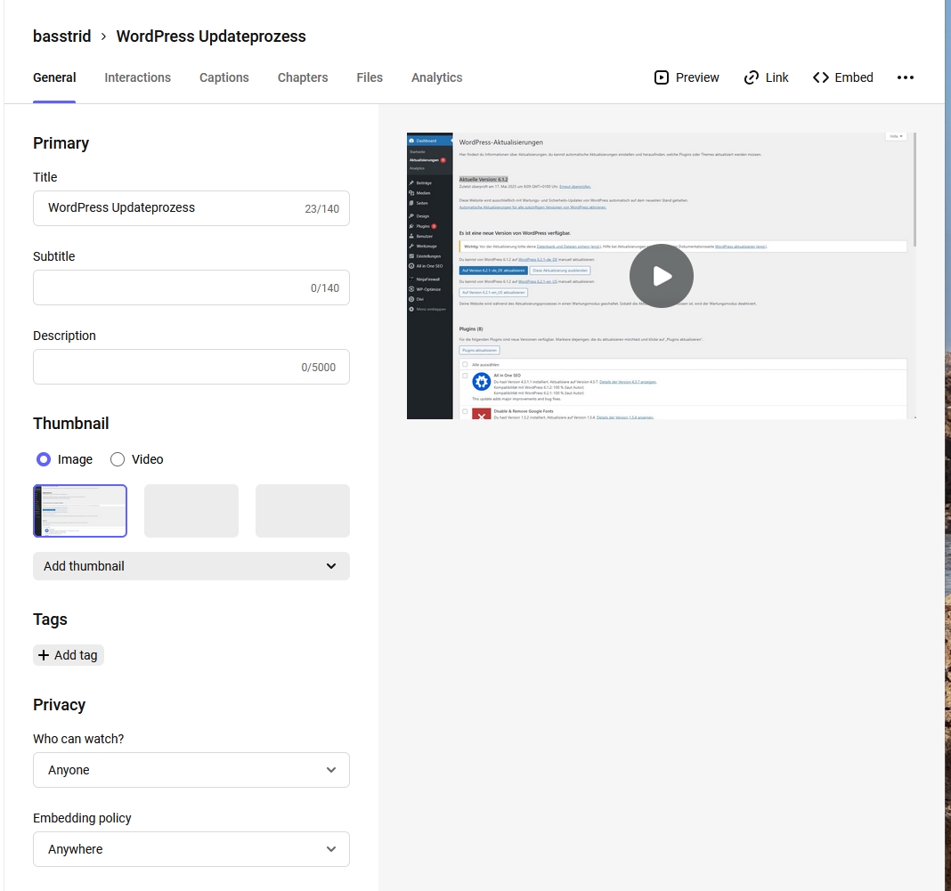Select the second empty thumbnail slot

(191, 511)
